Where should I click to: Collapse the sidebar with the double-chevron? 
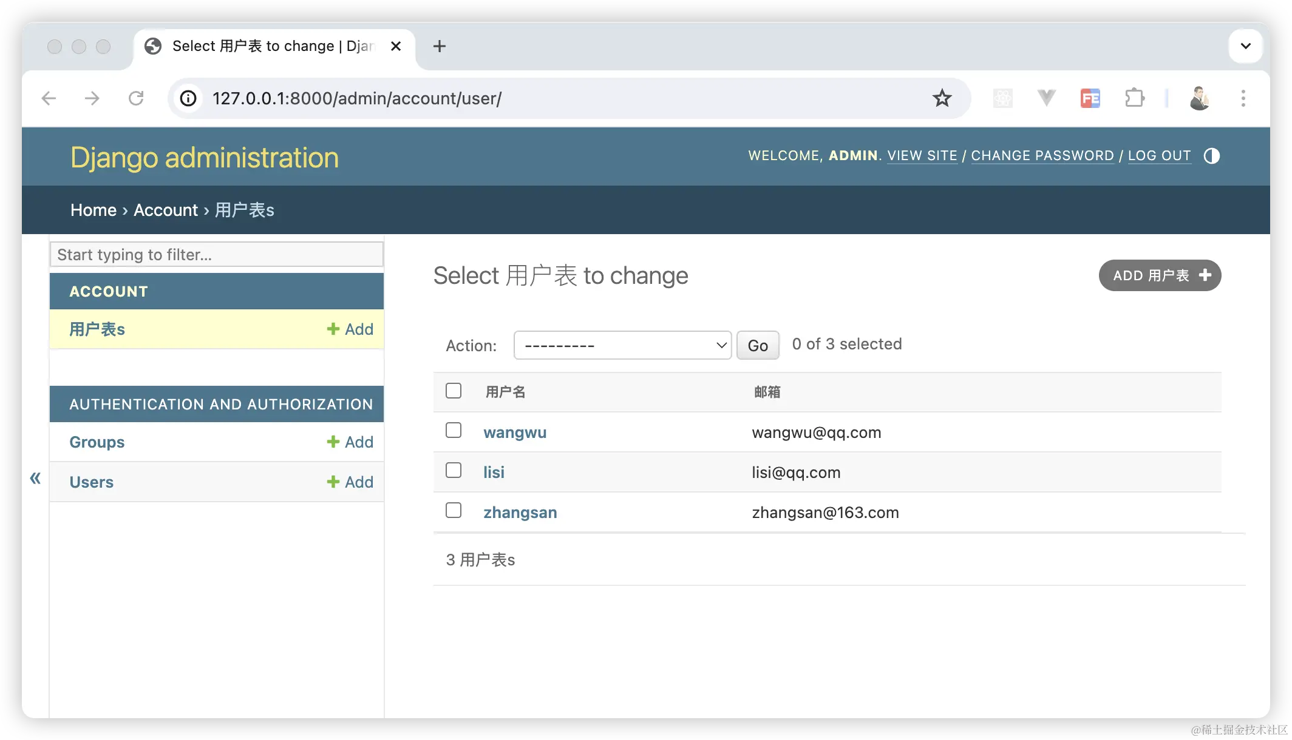(x=35, y=479)
